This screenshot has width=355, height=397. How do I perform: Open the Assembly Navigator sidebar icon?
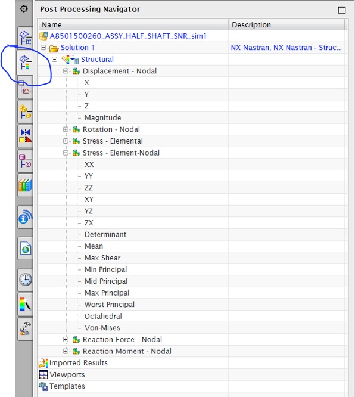click(x=25, y=111)
